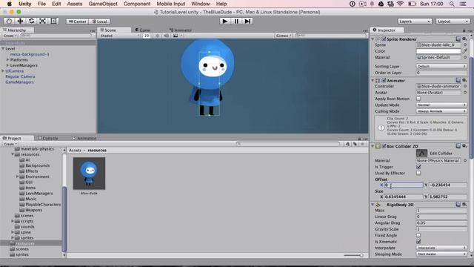The height and width of the screenshot is (267, 474).
Task: Click the Offset Y input field
Action: [x=447, y=185]
